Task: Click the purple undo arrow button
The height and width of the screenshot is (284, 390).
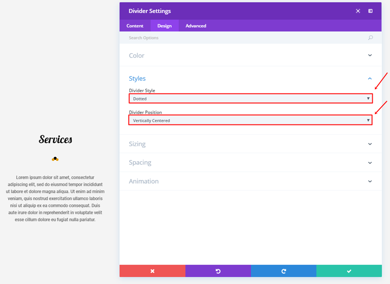Action: pos(218,271)
